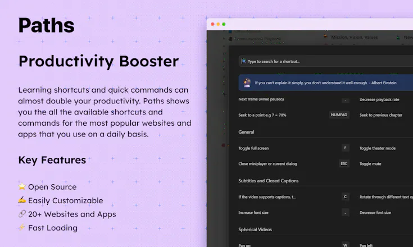Click the Spherical Videos heading
413x247 pixels.
click(x=255, y=230)
